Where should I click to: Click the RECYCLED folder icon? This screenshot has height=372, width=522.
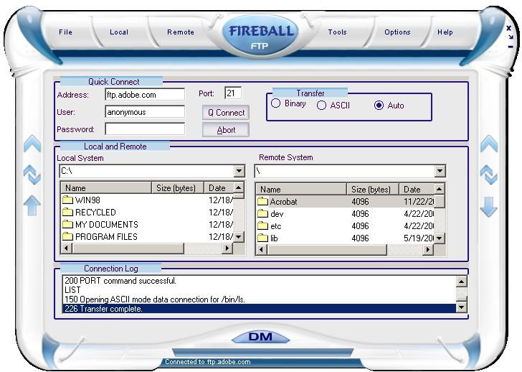click(67, 212)
